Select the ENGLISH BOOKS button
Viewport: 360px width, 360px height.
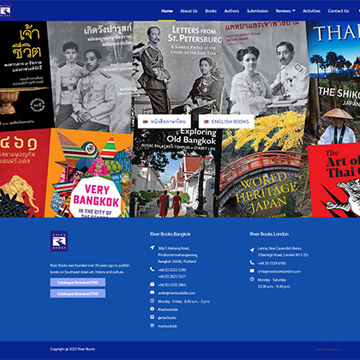click(x=226, y=122)
